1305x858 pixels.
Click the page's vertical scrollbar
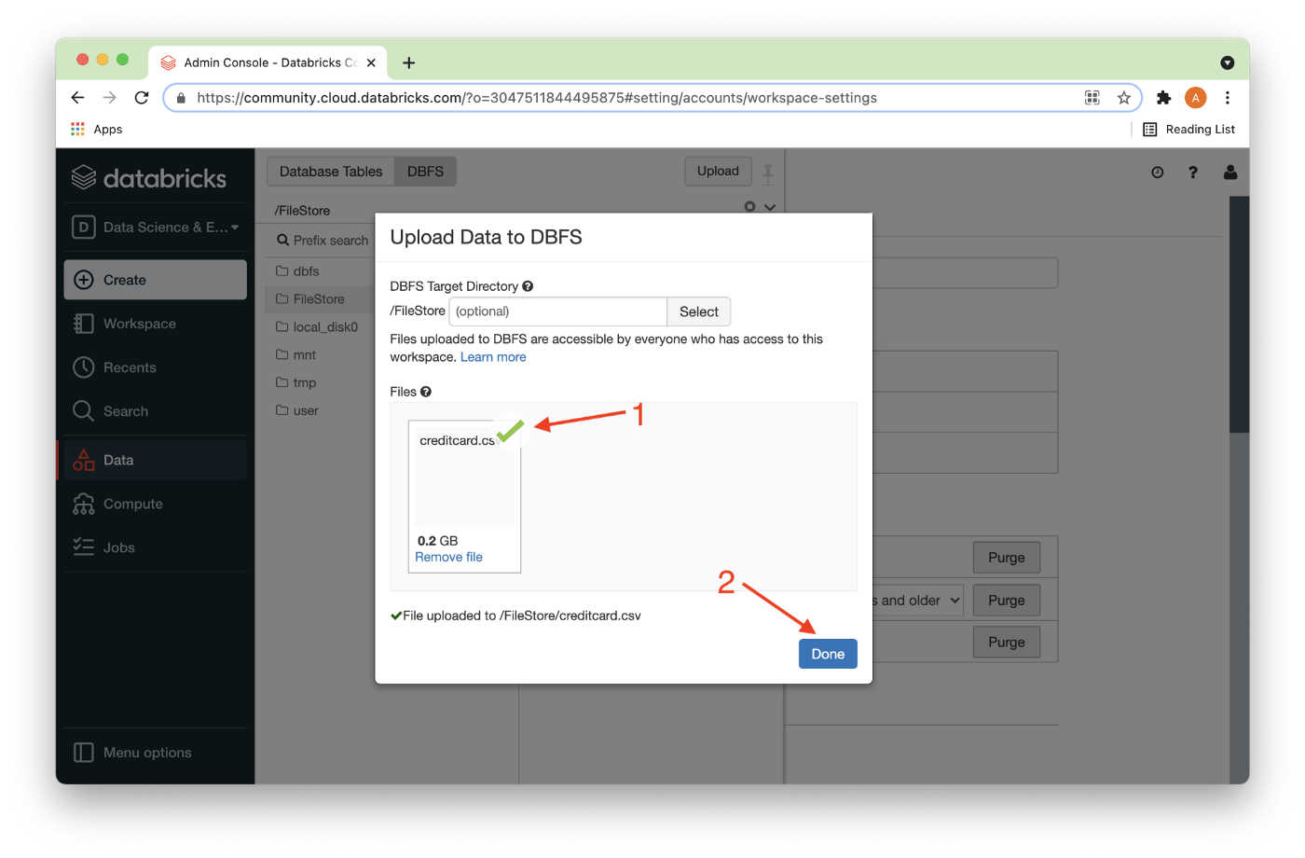[1239, 314]
